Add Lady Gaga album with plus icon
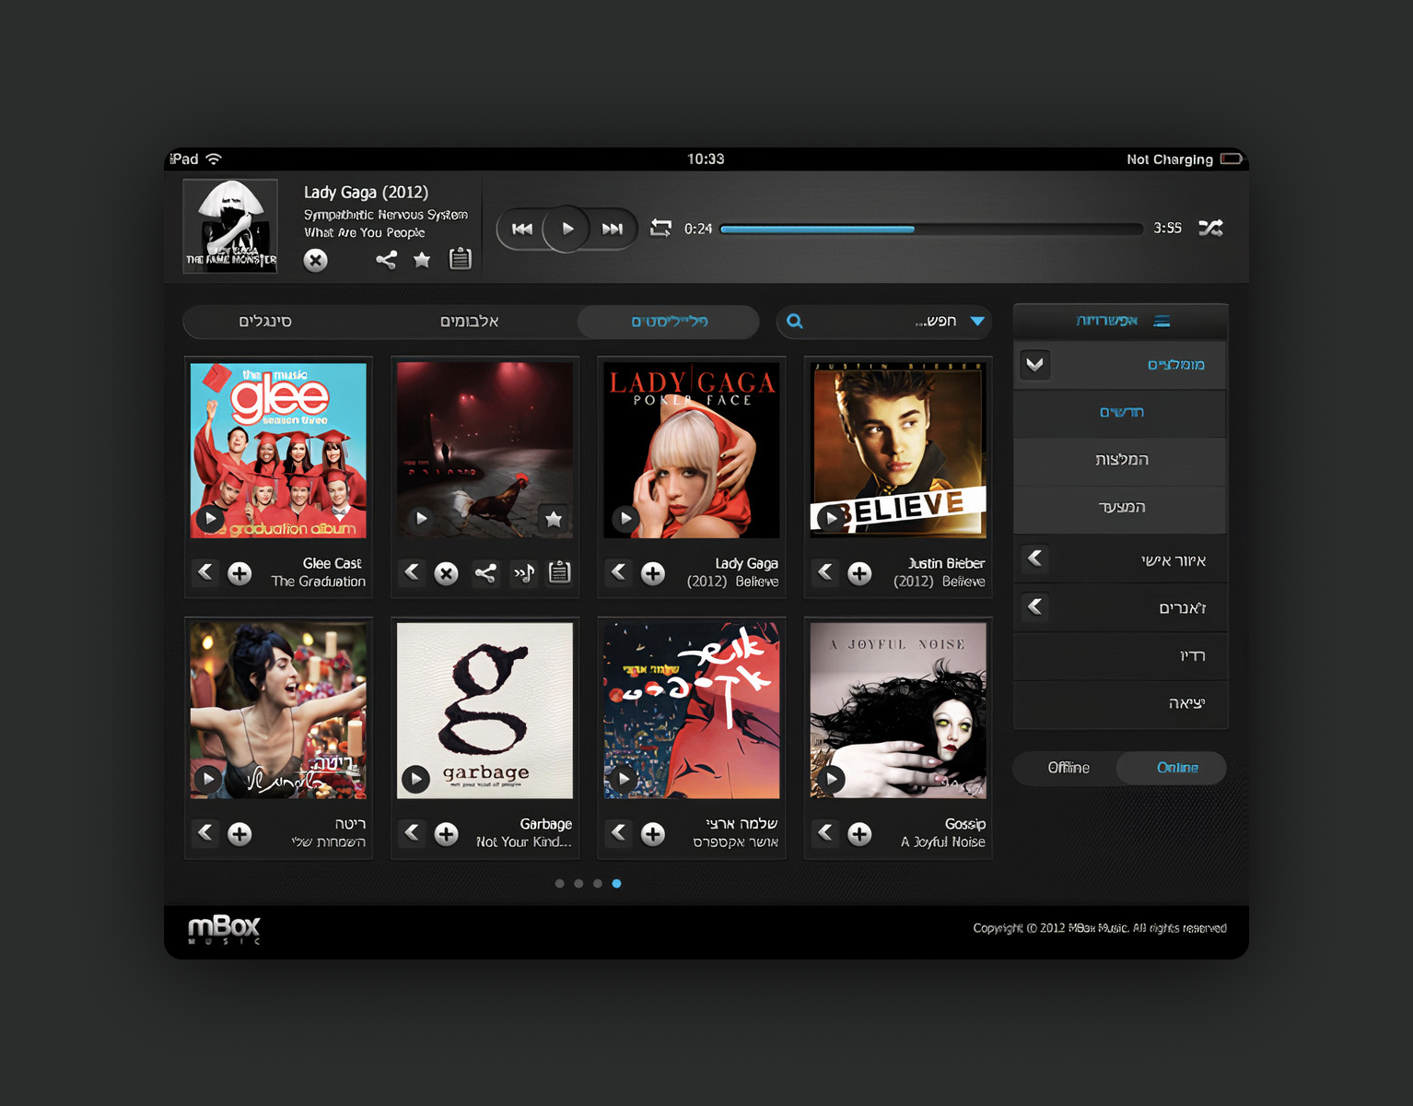The image size is (1413, 1106). pos(653,573)
